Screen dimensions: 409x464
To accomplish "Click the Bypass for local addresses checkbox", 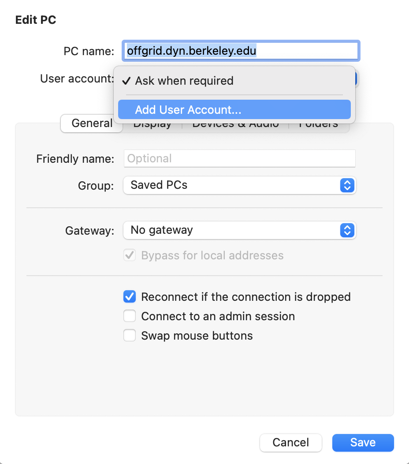I will point(130,255).
